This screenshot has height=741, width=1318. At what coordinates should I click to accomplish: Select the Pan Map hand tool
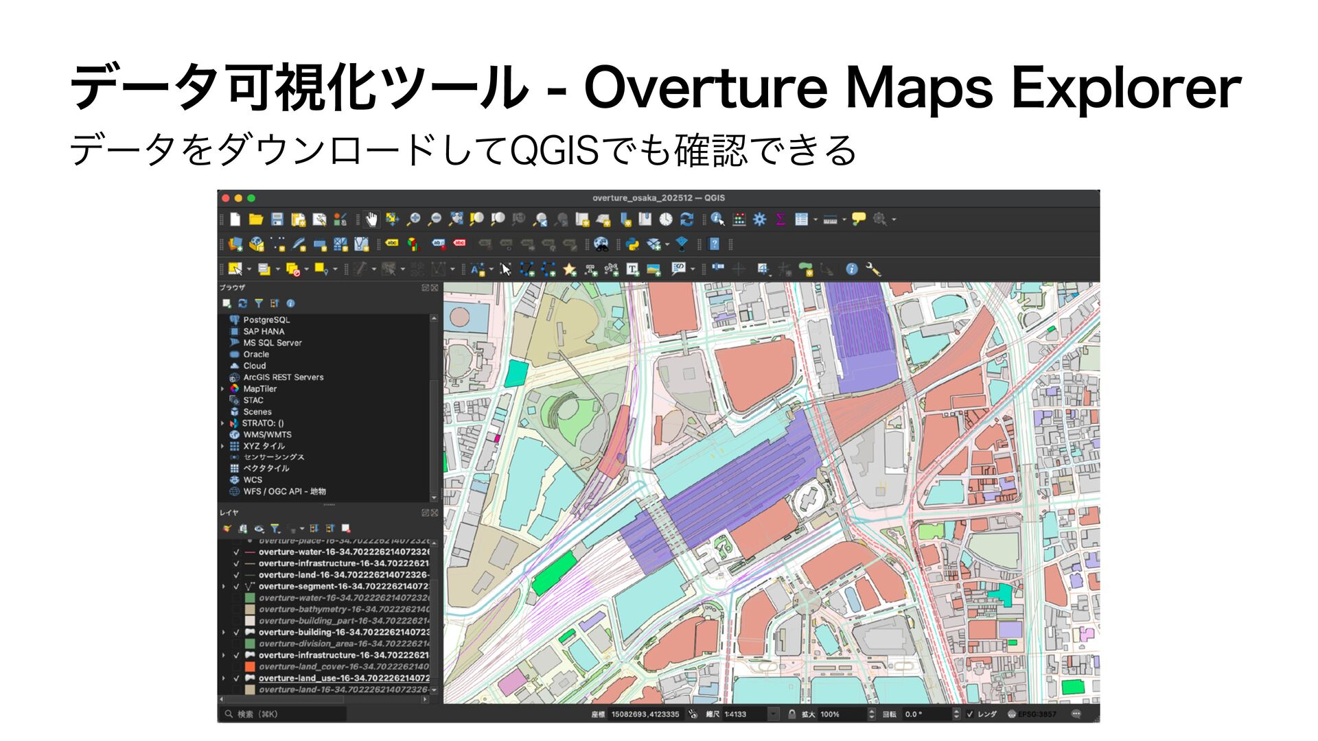coord(371,220)
